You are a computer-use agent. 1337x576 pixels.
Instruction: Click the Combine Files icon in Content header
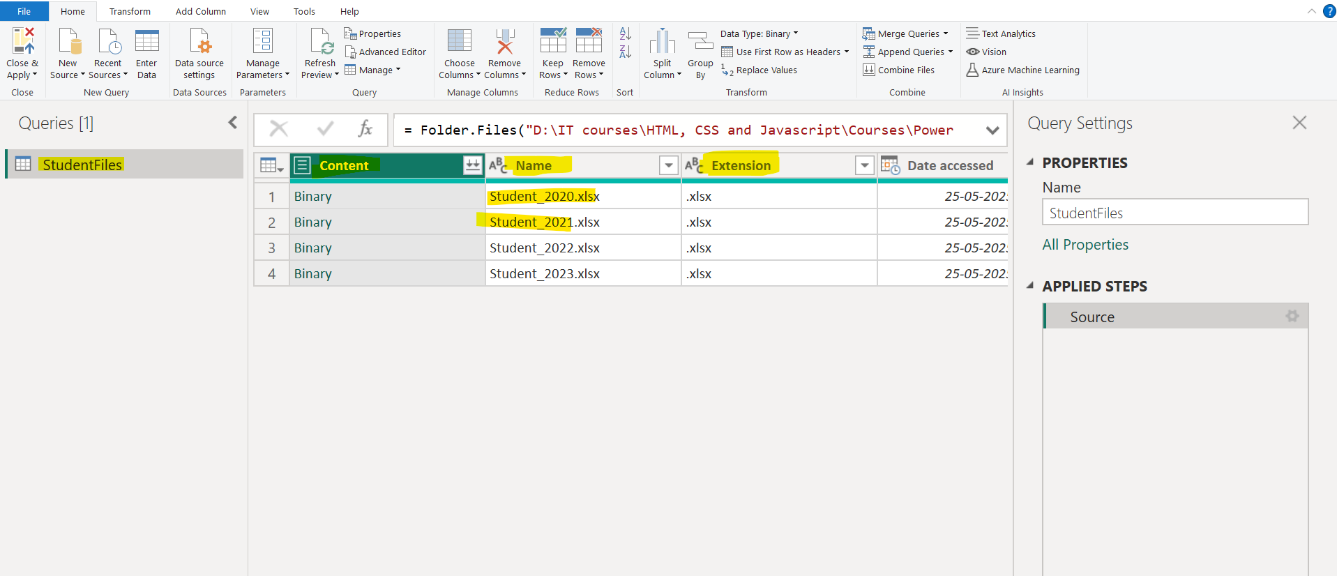pos(472,165)
